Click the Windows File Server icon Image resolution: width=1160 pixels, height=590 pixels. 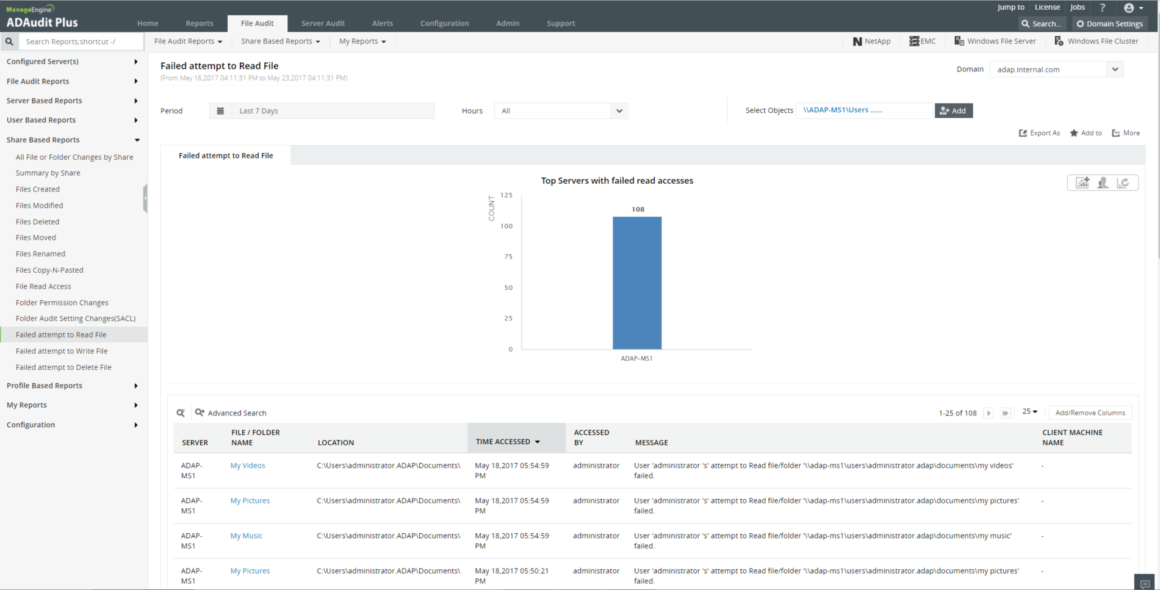click(959, 41)
